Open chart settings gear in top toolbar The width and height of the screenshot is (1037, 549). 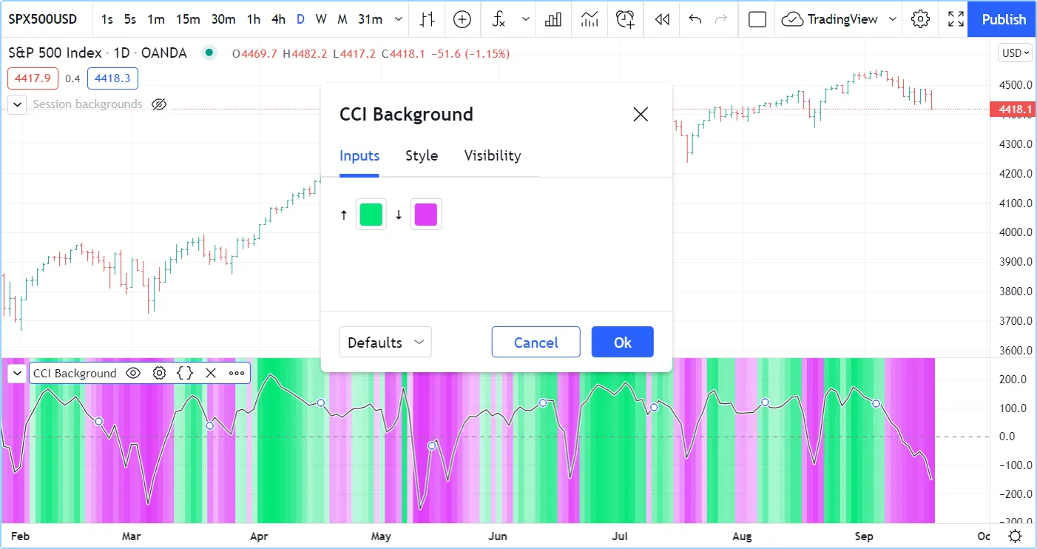920,19
